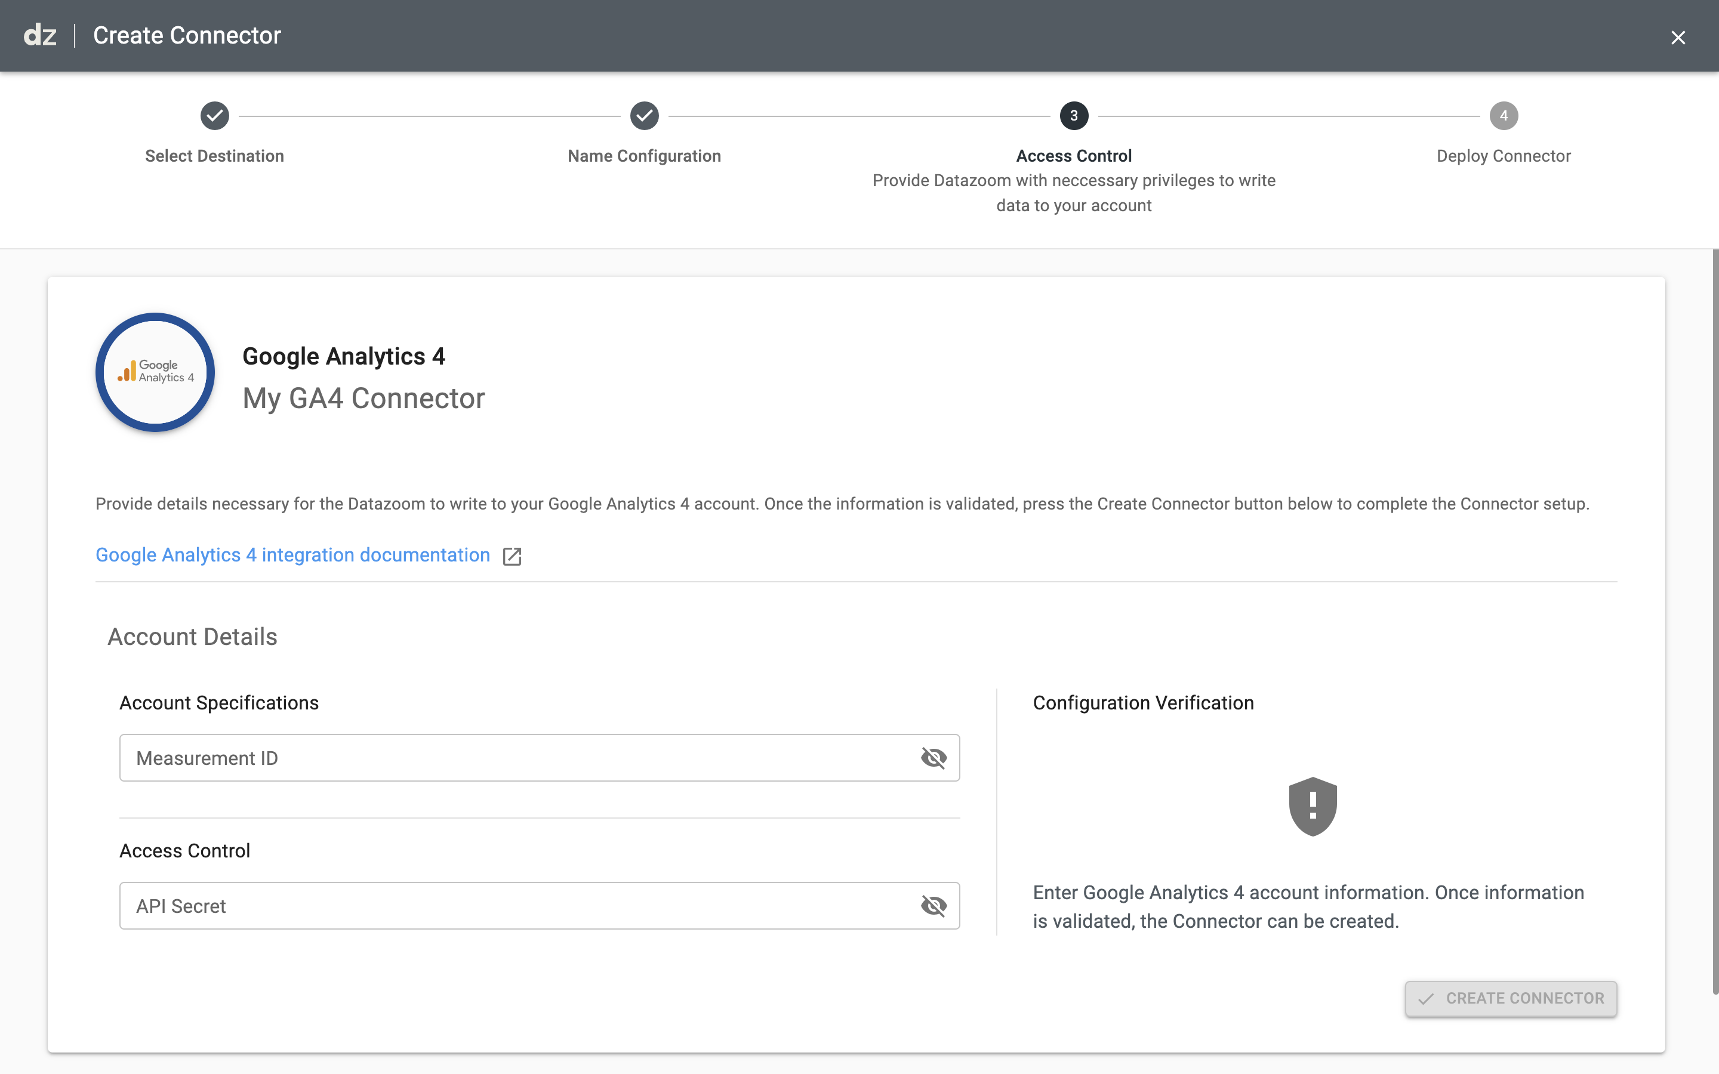Click the Deploy Connector step label

click(1504, 156)
